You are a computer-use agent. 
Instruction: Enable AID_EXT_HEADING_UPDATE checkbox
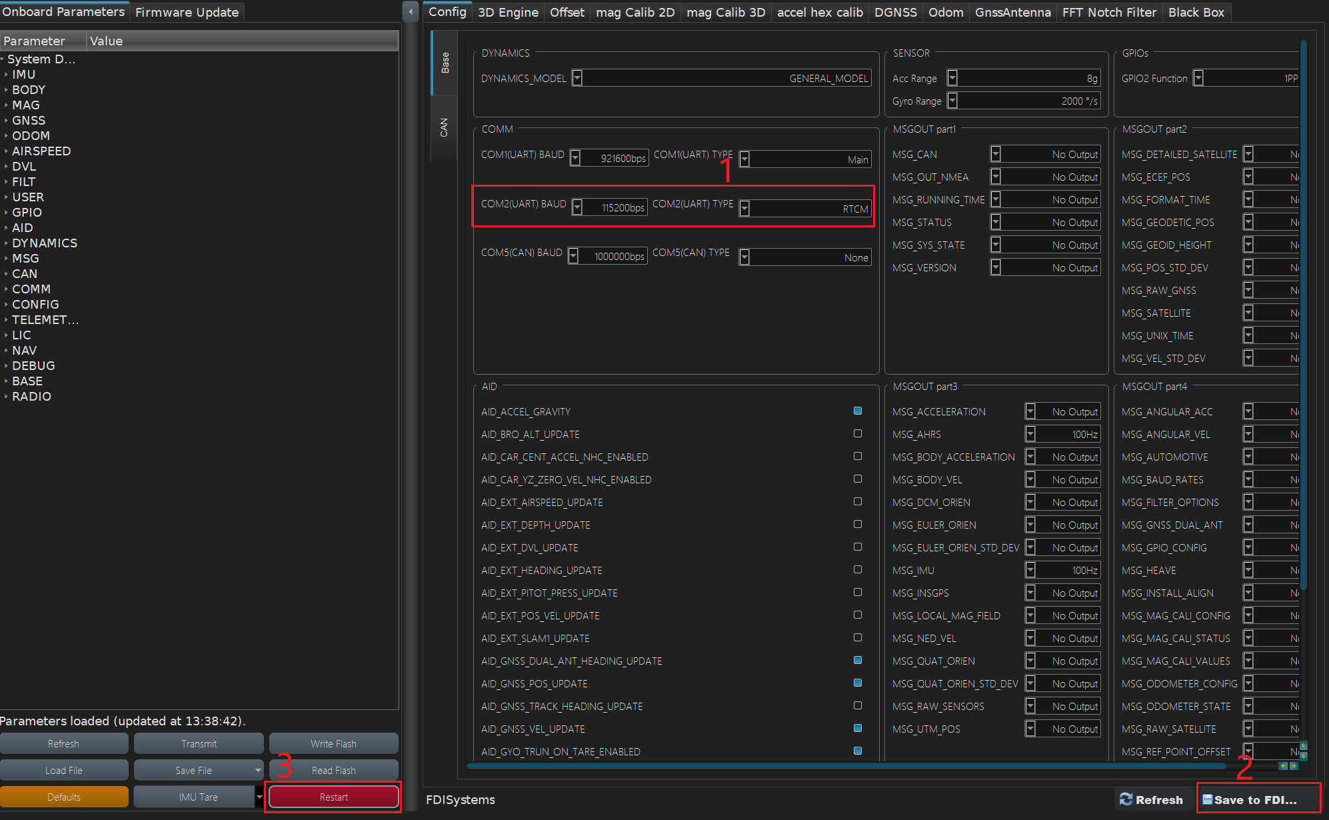[858, 569]
